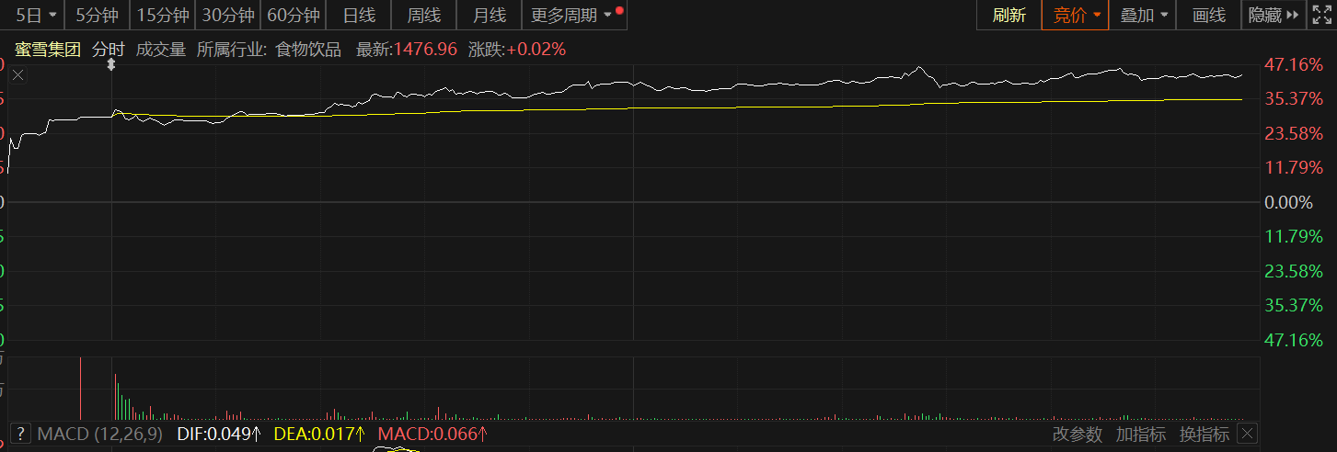The height and width of the screenshot is (452, 1337).
Task: Show the 日线 daily chart
Action: click(359, 15)
